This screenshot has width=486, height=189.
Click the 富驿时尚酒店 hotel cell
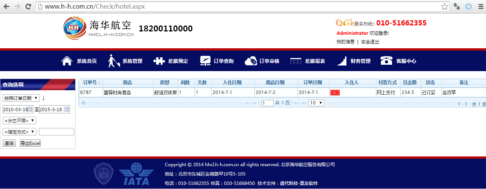[128, 92]
